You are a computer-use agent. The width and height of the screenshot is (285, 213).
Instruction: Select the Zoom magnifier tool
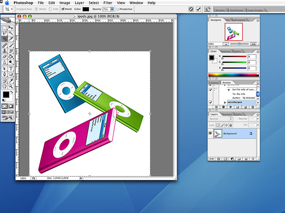[x=11, y=86]
